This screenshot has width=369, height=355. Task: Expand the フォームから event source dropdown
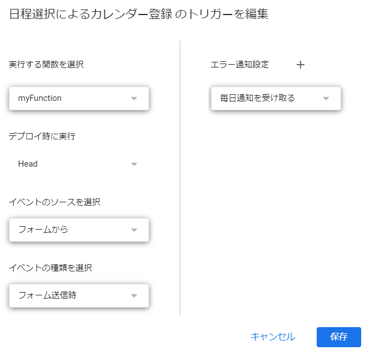[x=72, y=230]
